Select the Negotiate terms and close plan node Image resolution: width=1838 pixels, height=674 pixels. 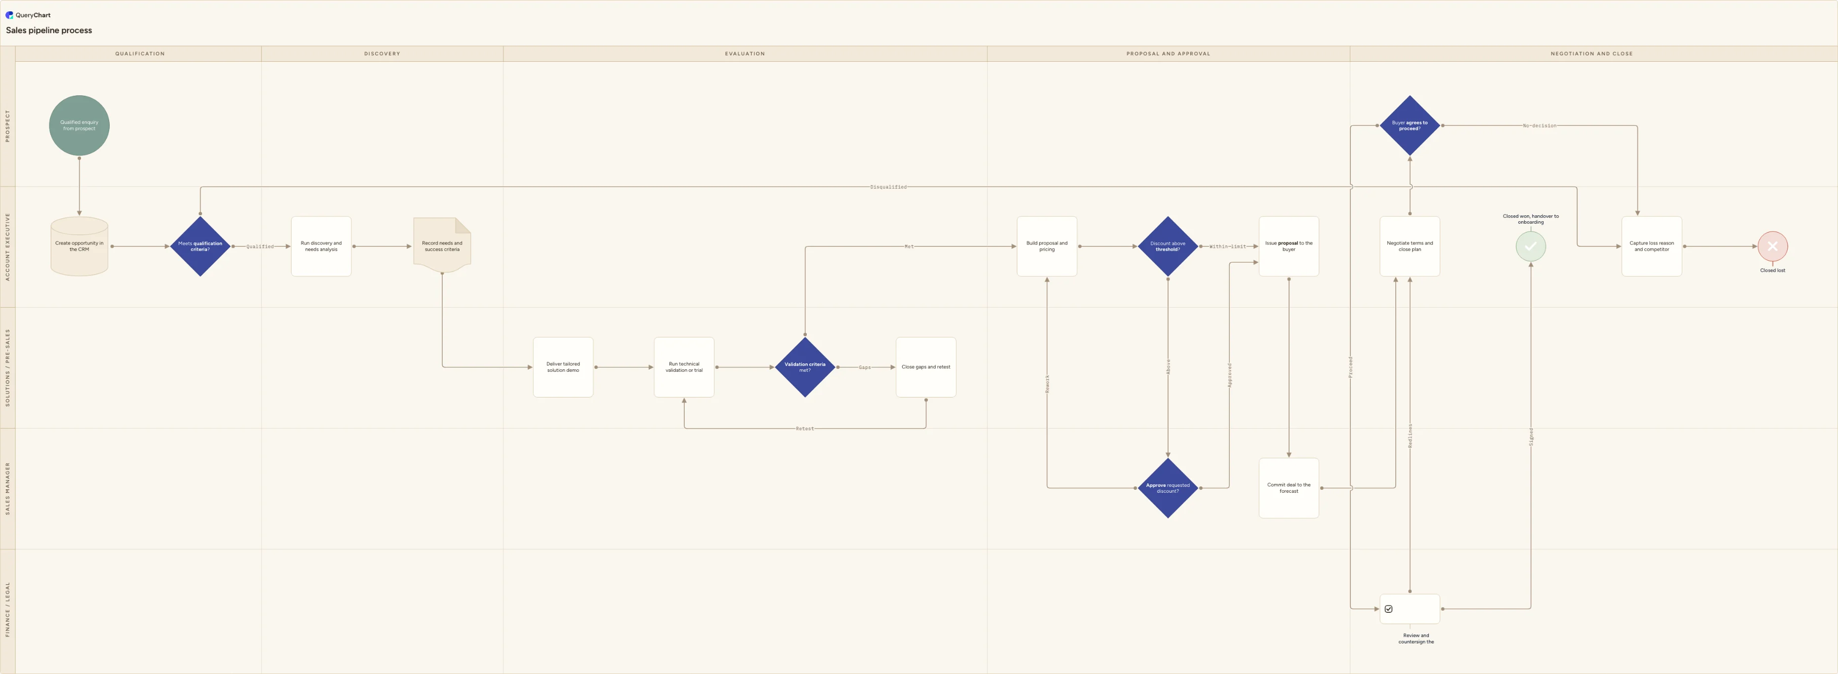click(1410, 246)
